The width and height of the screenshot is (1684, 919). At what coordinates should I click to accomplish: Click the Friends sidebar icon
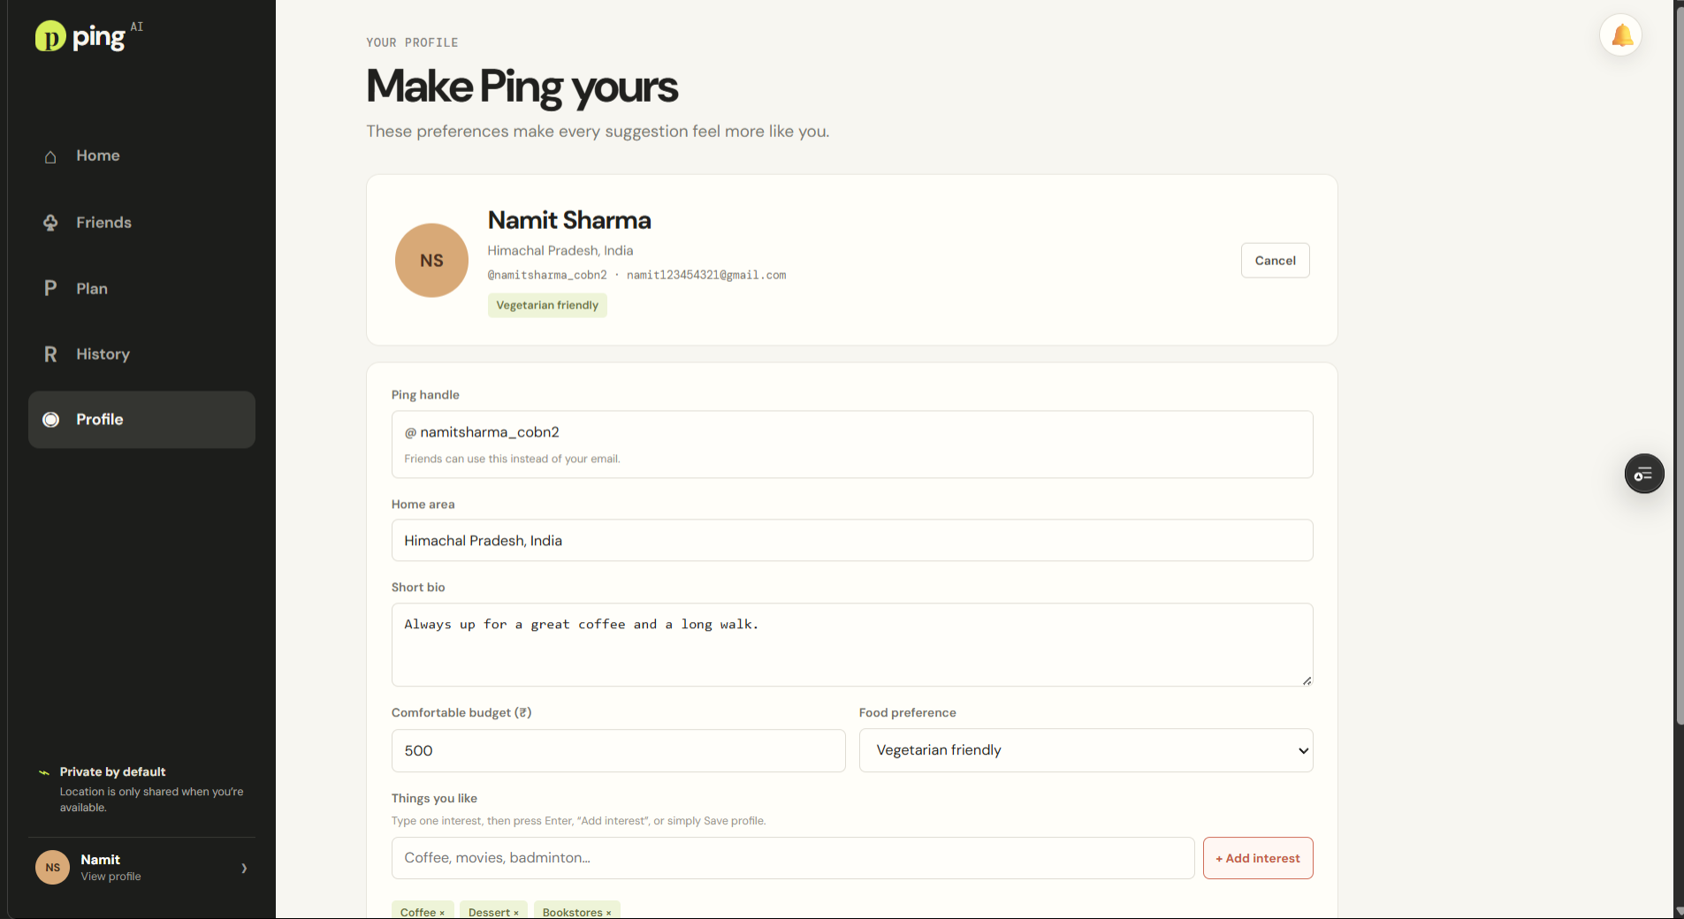(50, 223)
